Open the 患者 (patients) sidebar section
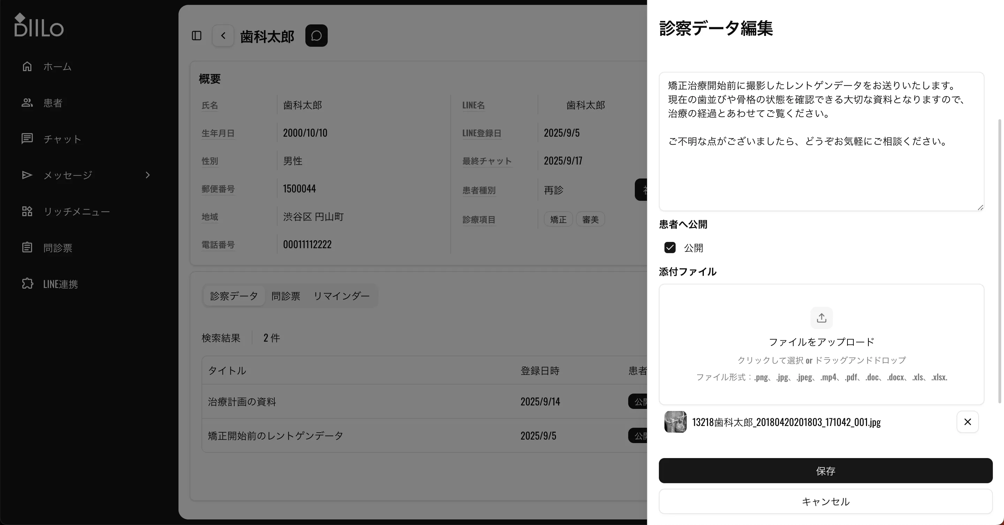This screenshot has height=525, width=1004. [x=53, y=102]
